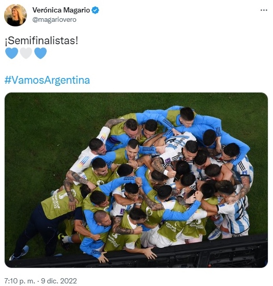Click the 9 dic. 2022 date

pyautogui.click(x=59, y=281)
